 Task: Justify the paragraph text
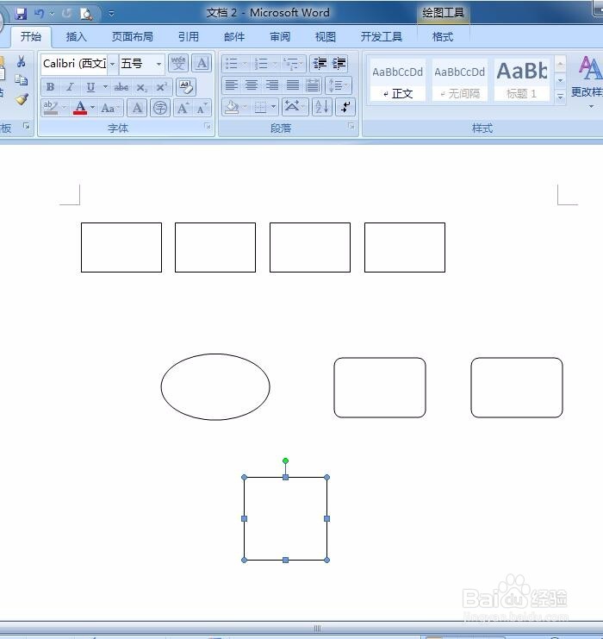tap(292, 85)
